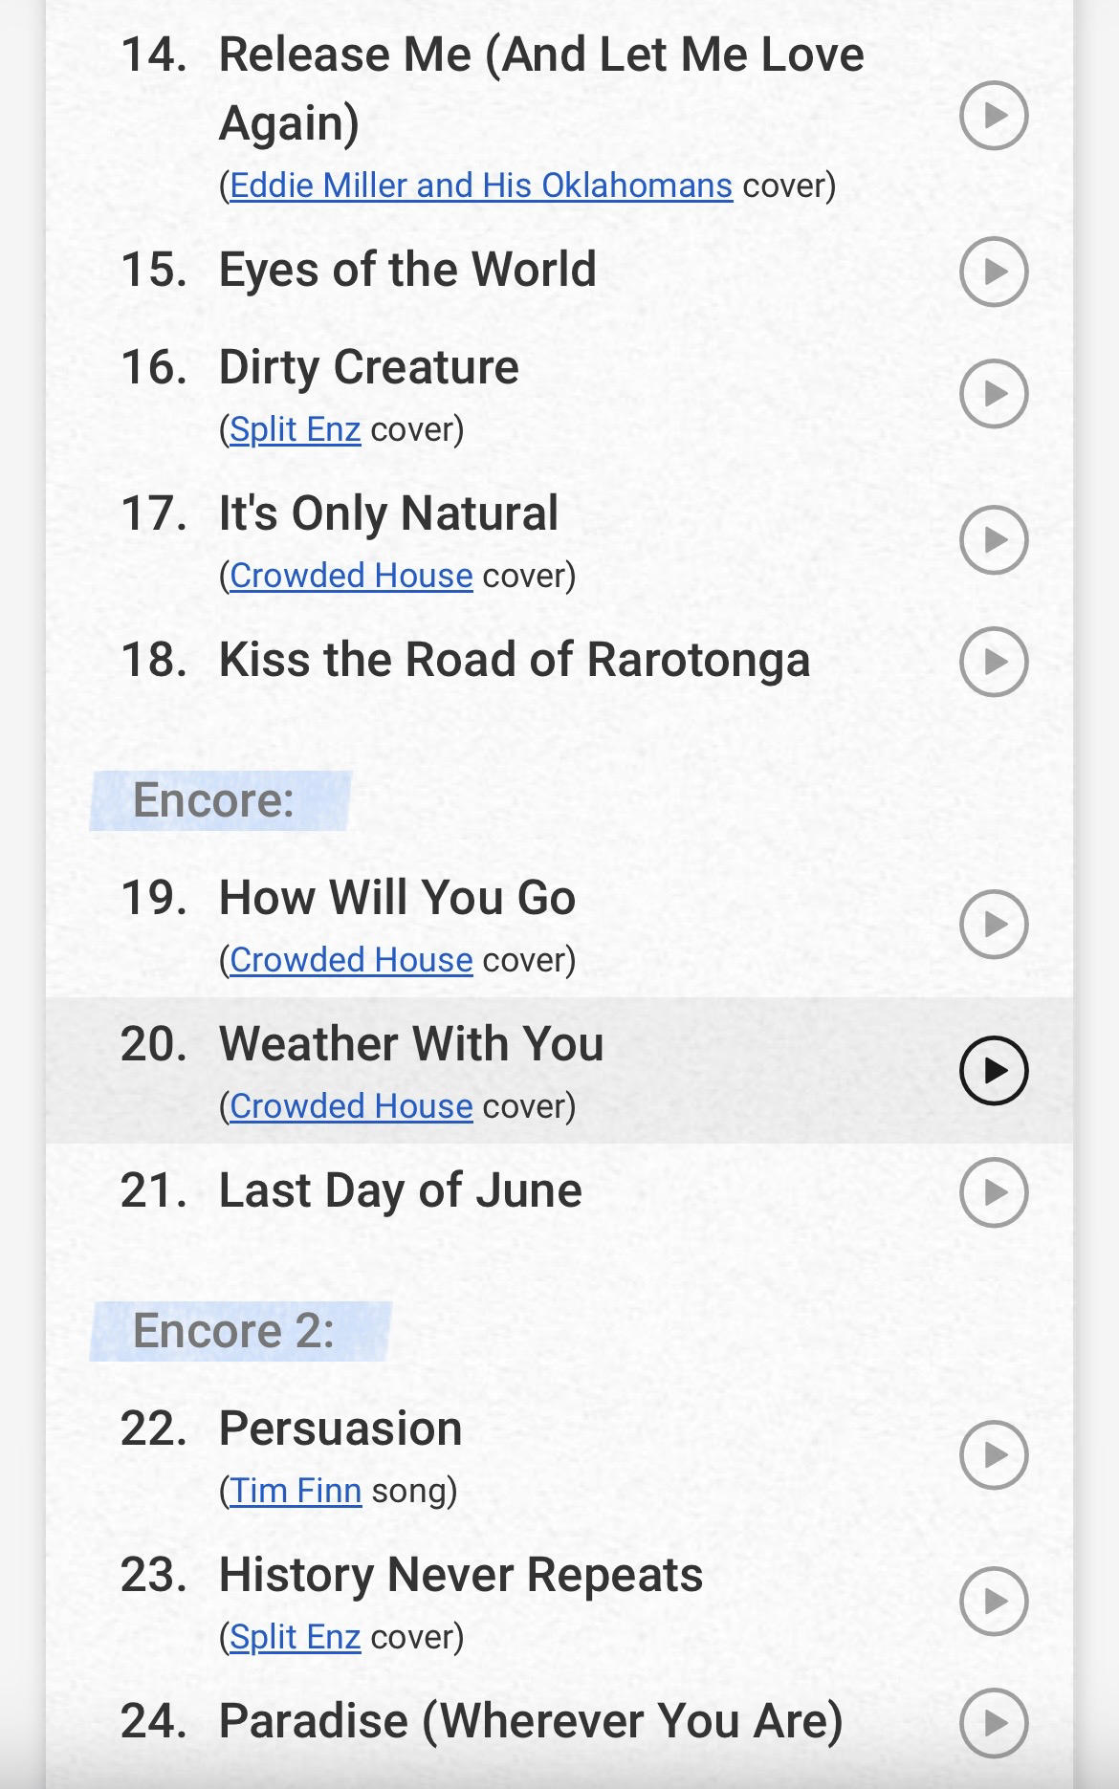Play Last Day of June
1119x1789 pixels.
tap(994, 1192)
